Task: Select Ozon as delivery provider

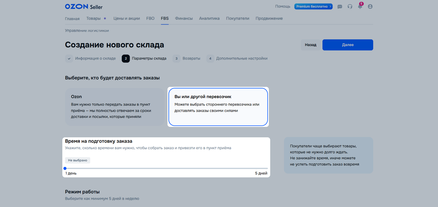Action: click(114, 107)
